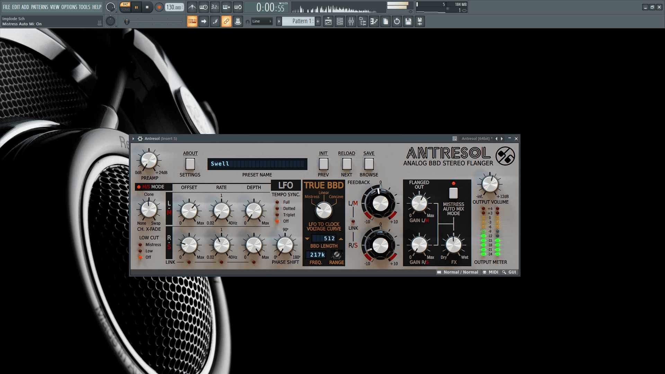Screen dimensions: 665x374
Task: Click the INIT / PREV button
Action: click(x=323, y=164)
